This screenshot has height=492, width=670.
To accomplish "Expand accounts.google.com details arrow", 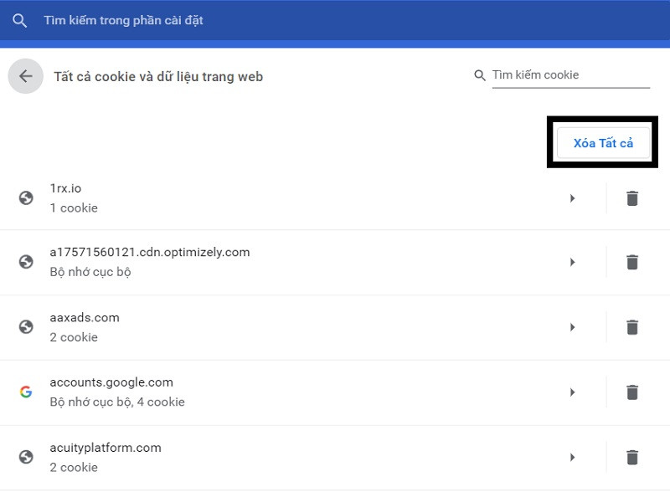I will click(573, 392).
